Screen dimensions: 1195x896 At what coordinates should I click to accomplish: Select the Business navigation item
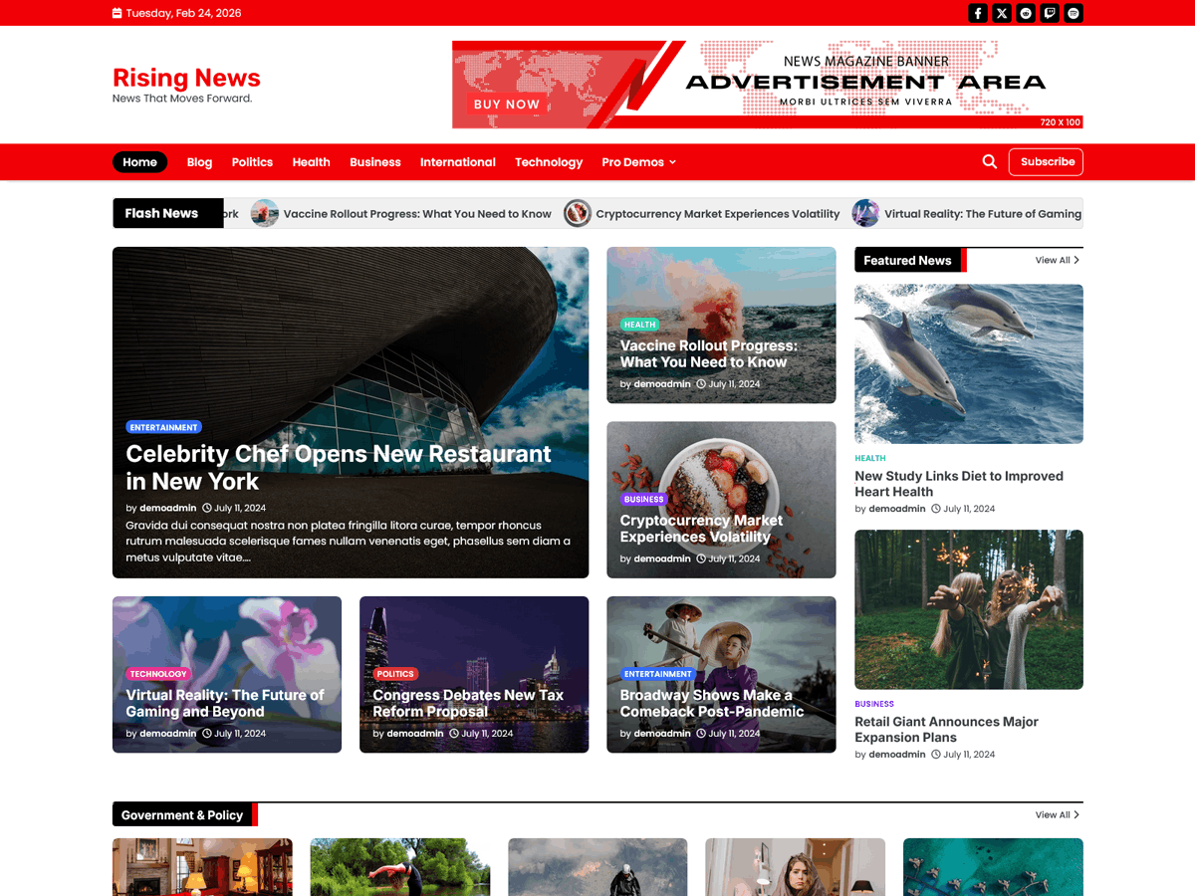point(375,161)
